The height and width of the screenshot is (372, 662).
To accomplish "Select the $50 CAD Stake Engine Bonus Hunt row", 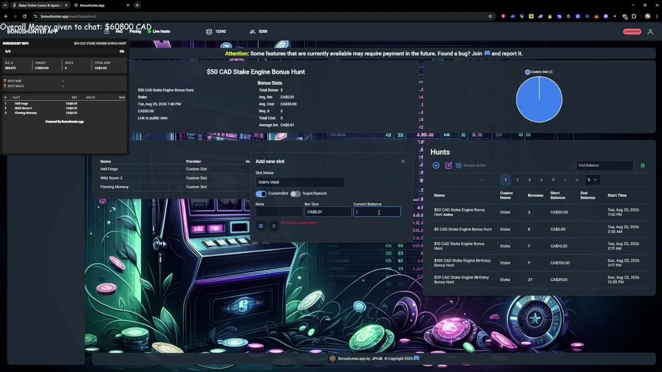I will tap(538, 212).
